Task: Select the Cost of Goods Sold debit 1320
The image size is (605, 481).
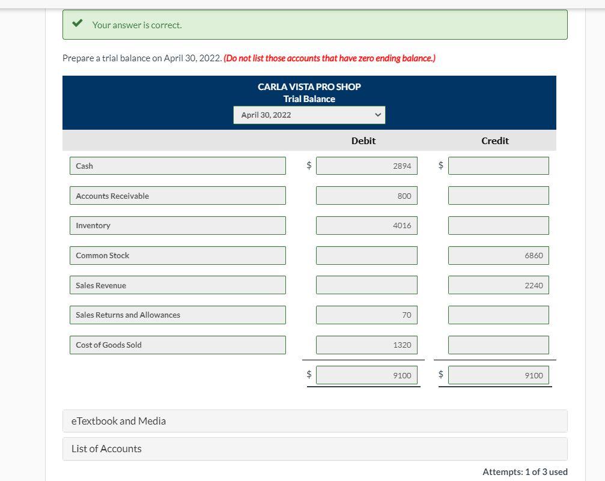Action: click(366, 345)
